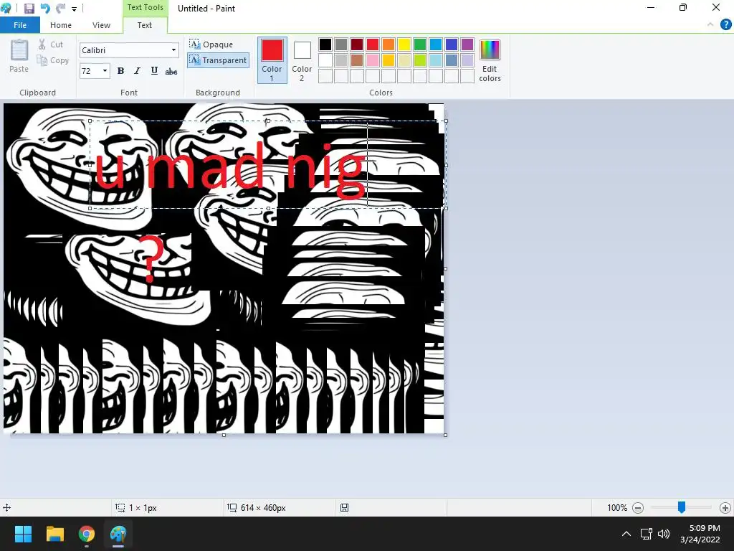Pick the black color swatch
Viewport: 734px width, 551px height.
point(325,44)
